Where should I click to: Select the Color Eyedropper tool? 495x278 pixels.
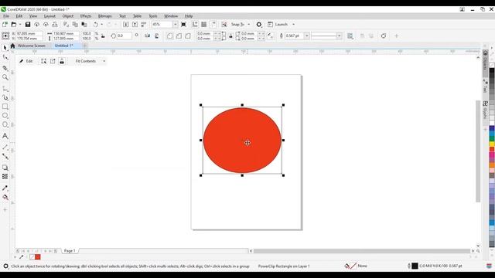click(x=5, y=188)
